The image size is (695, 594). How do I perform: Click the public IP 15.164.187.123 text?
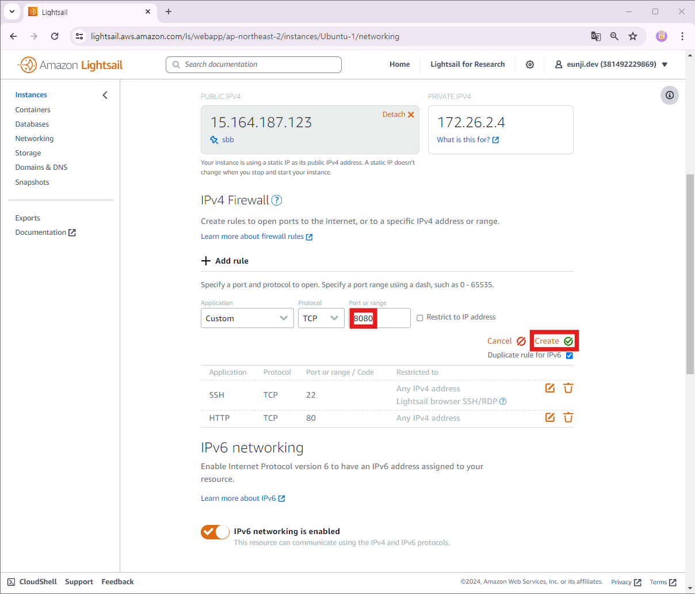261,123
